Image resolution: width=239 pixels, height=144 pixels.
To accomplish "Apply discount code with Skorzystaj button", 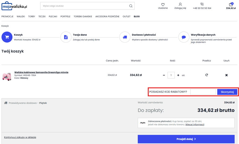I will [227, 92].
